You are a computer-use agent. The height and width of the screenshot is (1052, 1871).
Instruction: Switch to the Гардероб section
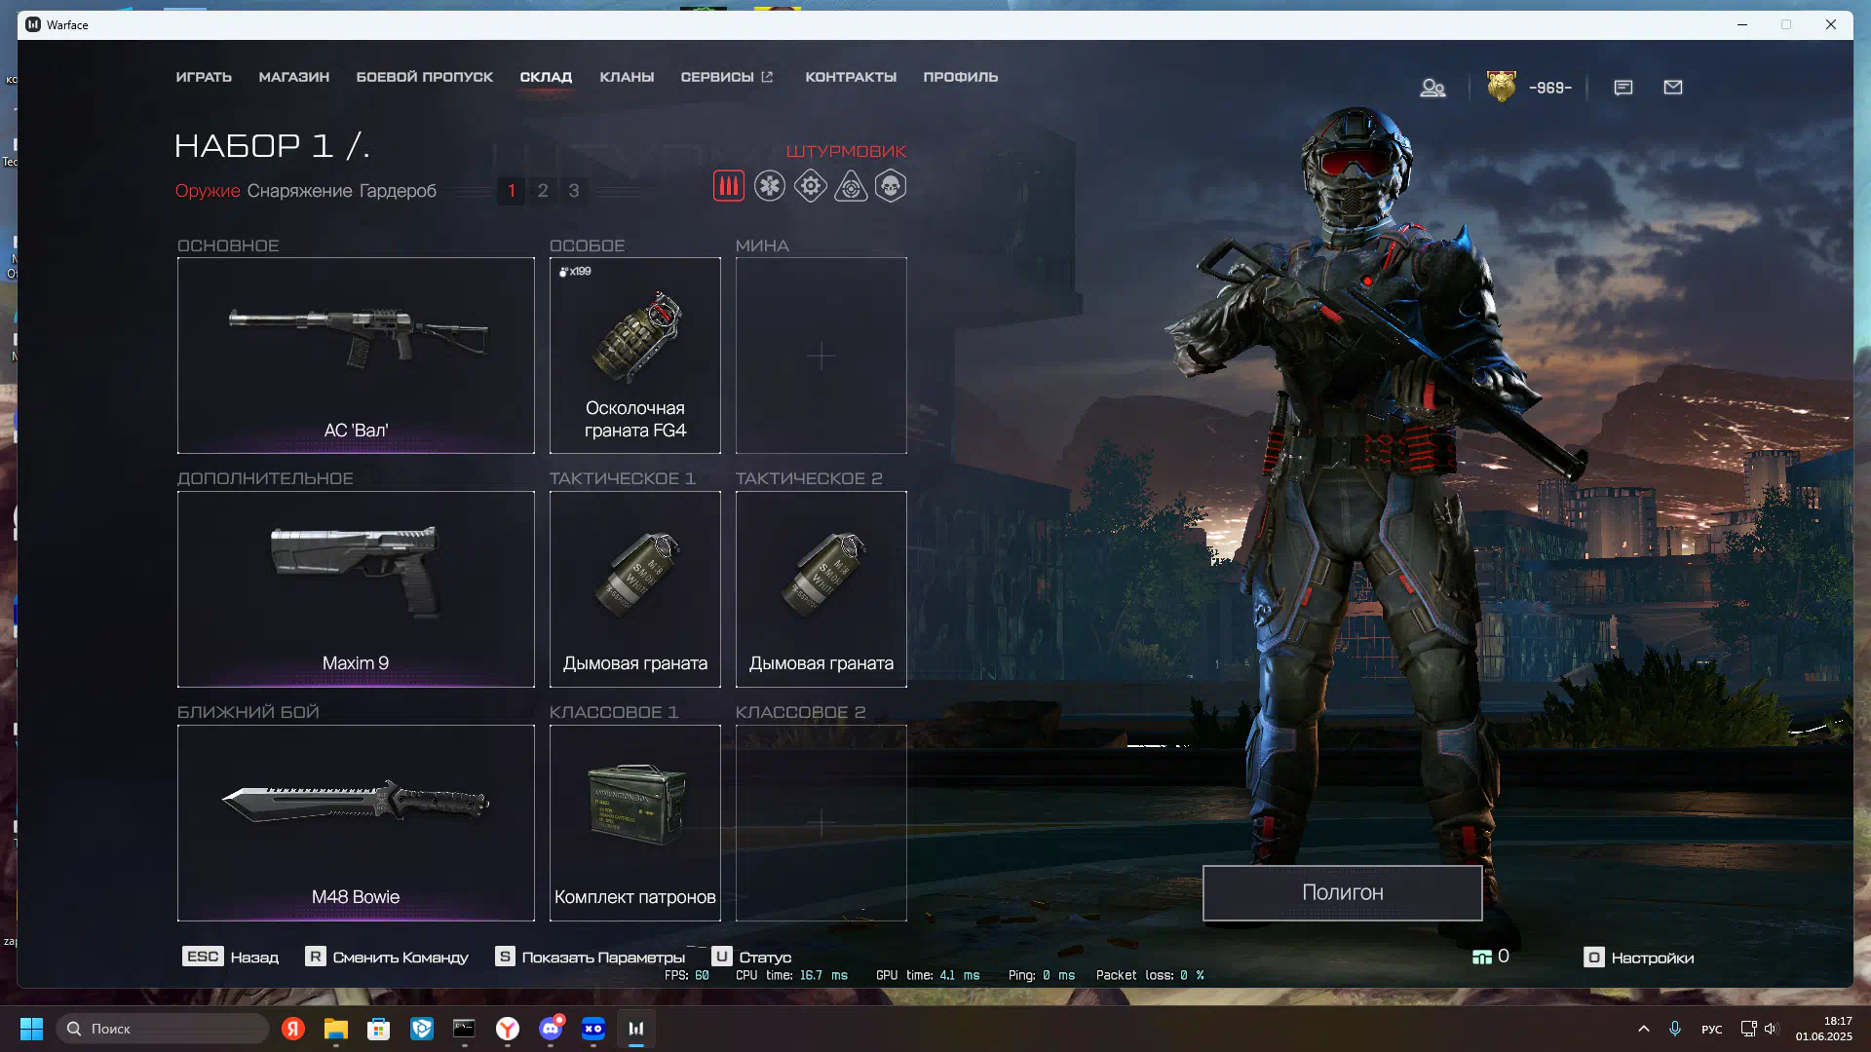coord(398,191)
